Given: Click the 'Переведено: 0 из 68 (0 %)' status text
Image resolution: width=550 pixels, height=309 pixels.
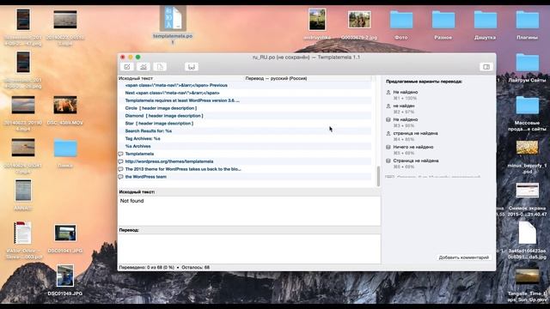Looking at the screenshot, I should (147, 267).
